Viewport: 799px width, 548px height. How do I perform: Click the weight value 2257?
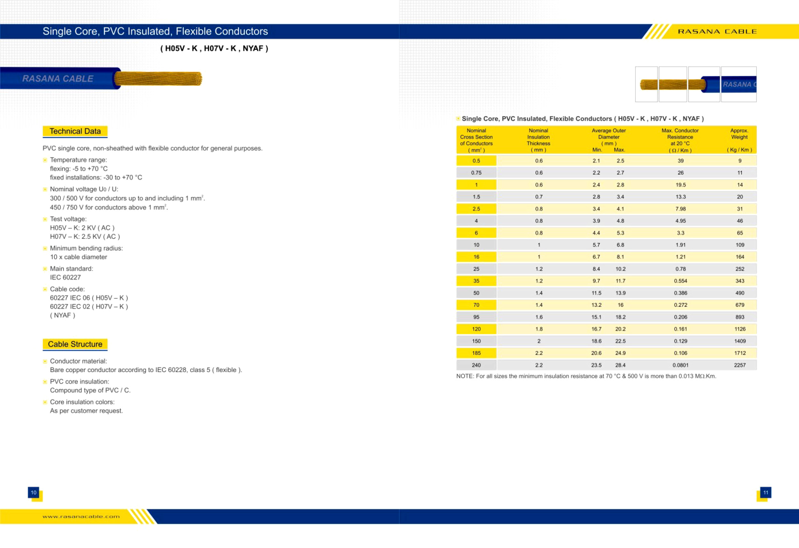tap(740, 365)
